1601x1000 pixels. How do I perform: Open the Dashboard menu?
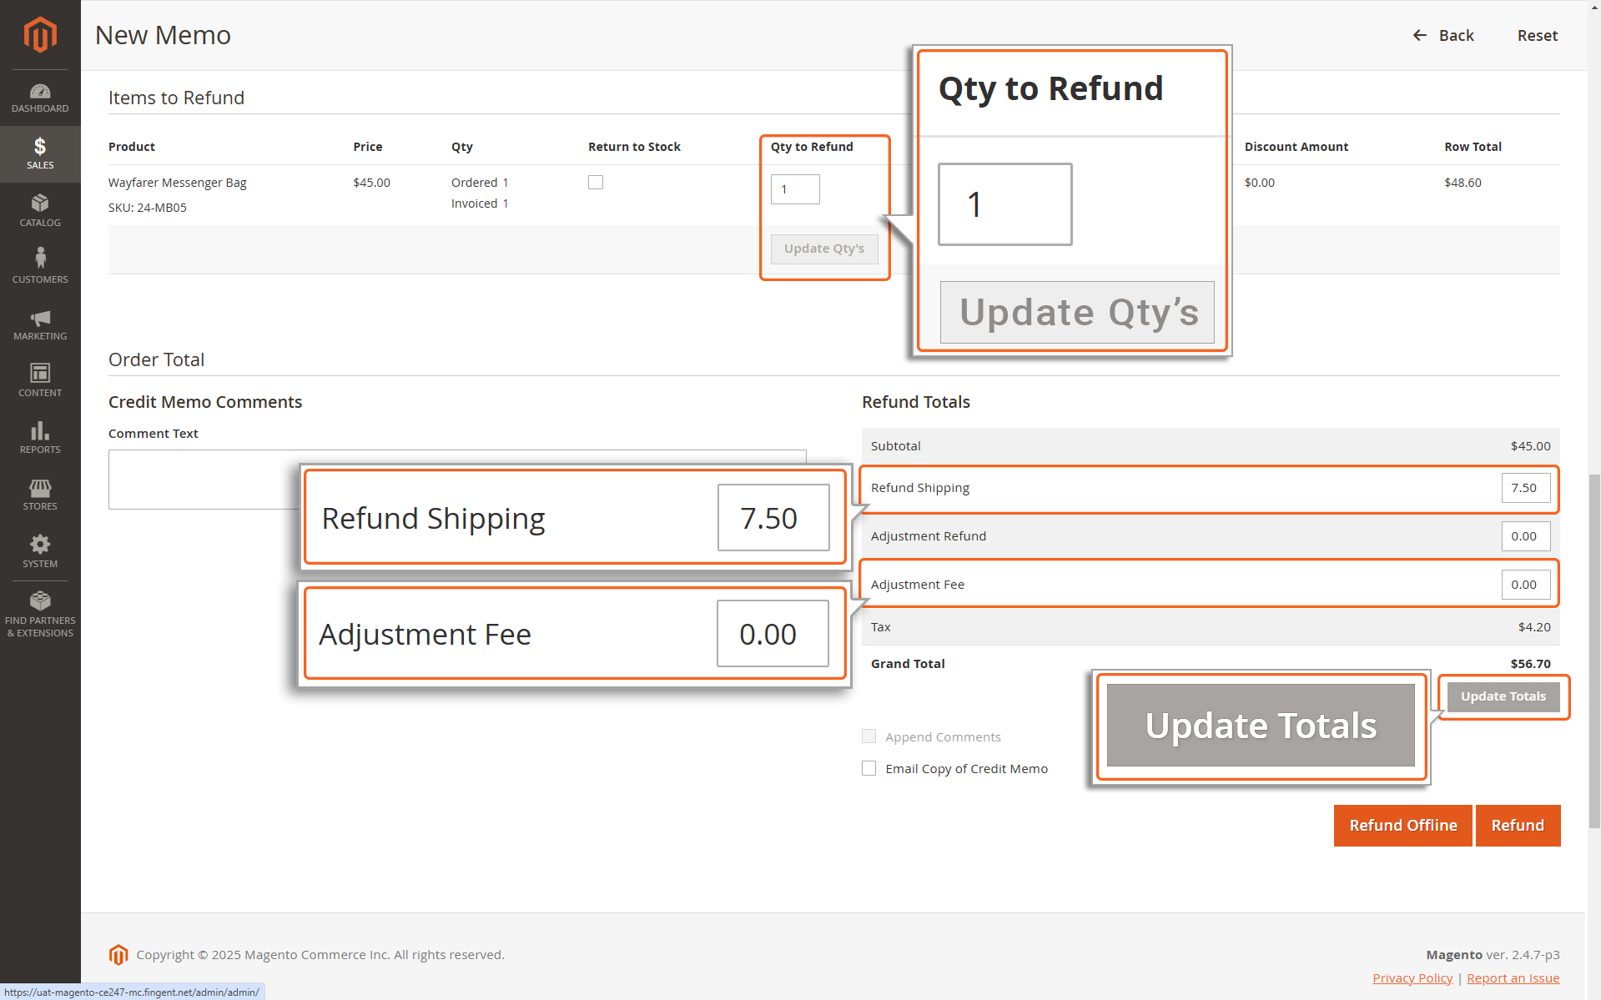pyautogui.click(x=40, y=98)
